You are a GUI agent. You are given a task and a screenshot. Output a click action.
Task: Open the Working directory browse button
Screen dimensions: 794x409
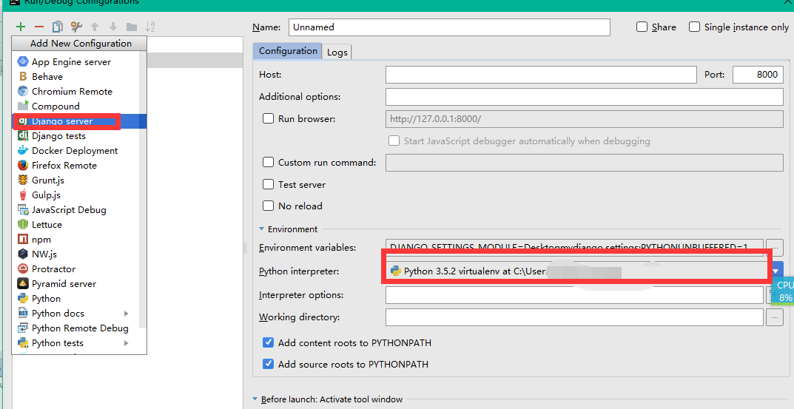click(775, 317)
